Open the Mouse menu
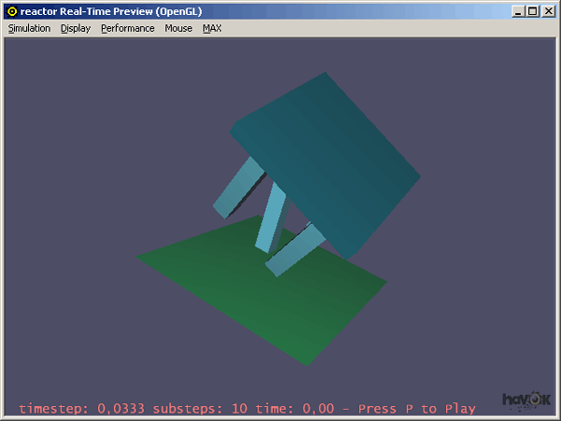 tap(179, 28)
